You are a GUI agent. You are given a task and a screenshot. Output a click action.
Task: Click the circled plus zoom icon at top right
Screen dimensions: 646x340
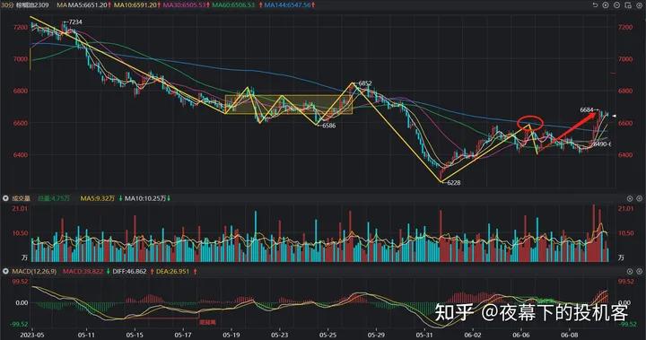point(606,5)
